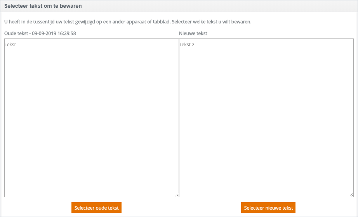Click 'Selecteer welke tekst u wilt bewaren' sentence
Screen dimensions: 358x217
tap(211, 22)
